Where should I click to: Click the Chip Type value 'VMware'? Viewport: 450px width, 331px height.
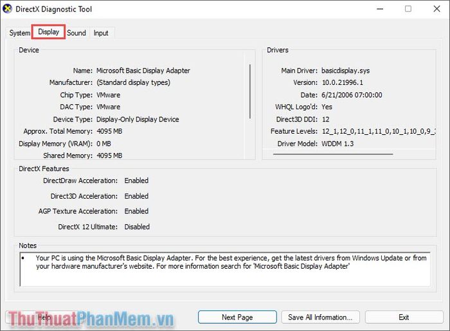click(108, 95)
